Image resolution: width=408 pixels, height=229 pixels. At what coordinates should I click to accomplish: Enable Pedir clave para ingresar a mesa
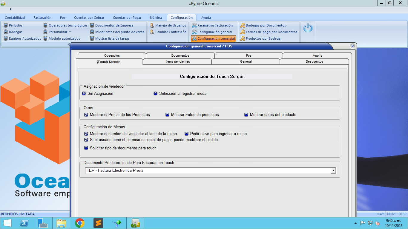tap(187, 134)
